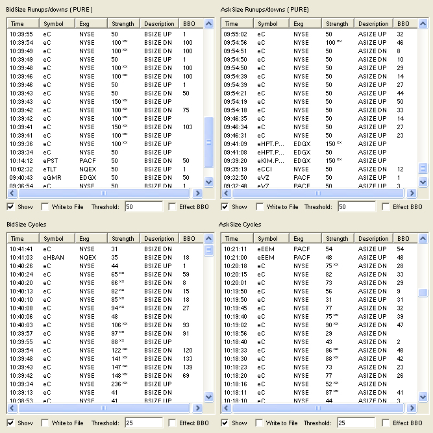This screenshot has width=433, height=433.
Task: Enable Effect BBO for AskSize Runups/downs
Action: point(386,206)
